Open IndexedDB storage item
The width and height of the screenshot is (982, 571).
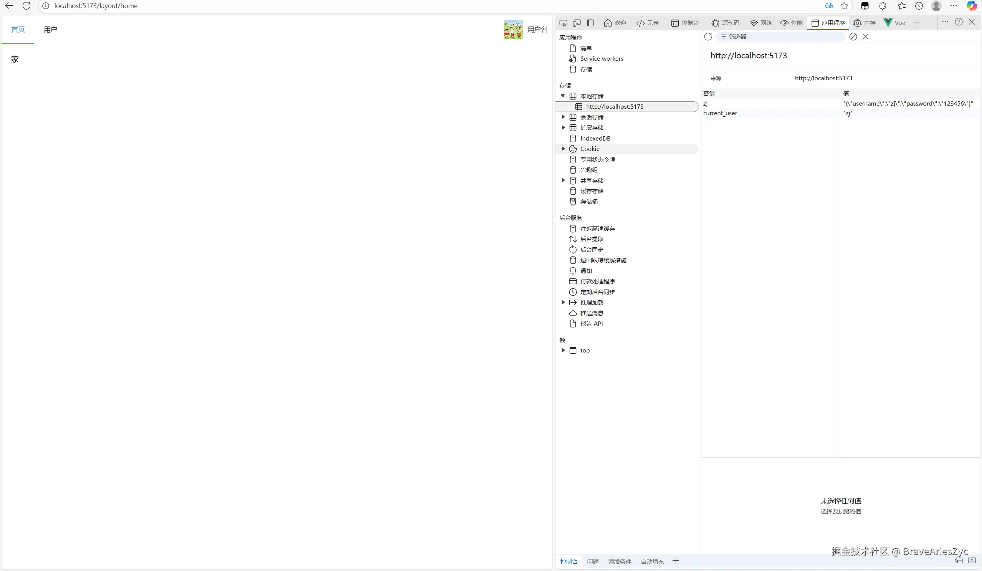(595, 138)
